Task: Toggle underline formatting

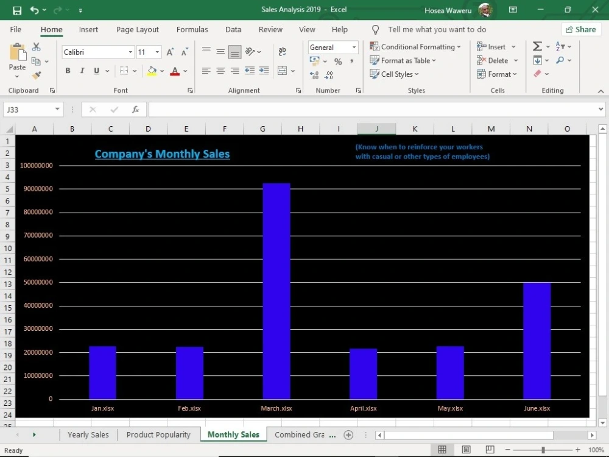Action: [96, 71]
